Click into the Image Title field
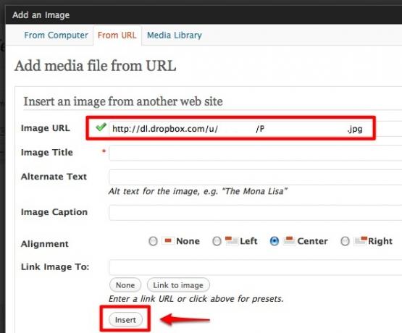 coord(256,153)
